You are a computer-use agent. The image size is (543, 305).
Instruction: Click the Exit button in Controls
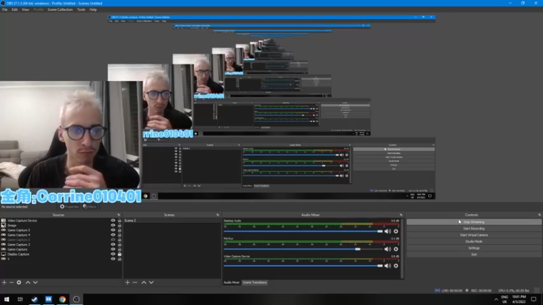pos(474,255)
